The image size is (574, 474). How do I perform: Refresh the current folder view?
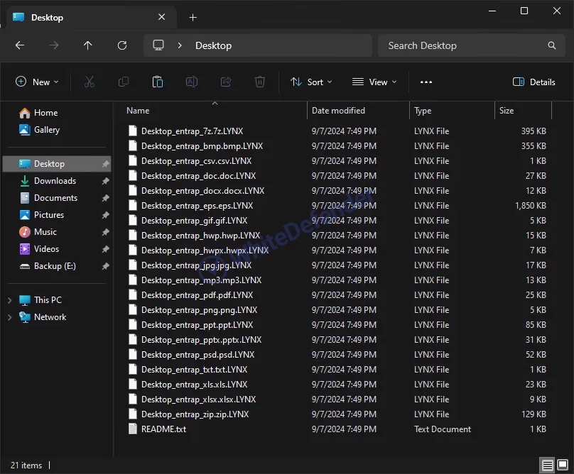point(122,45)
